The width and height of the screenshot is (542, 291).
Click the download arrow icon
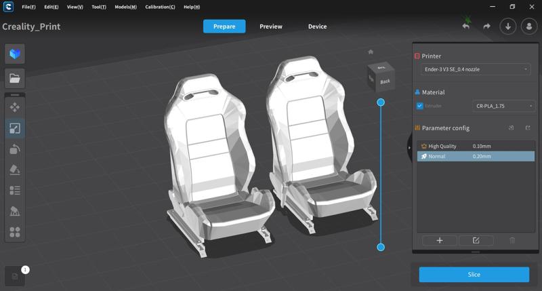(x=507, y=26)
